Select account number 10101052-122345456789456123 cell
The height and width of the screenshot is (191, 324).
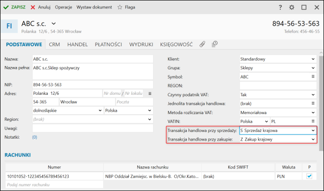tap(54, 176)
